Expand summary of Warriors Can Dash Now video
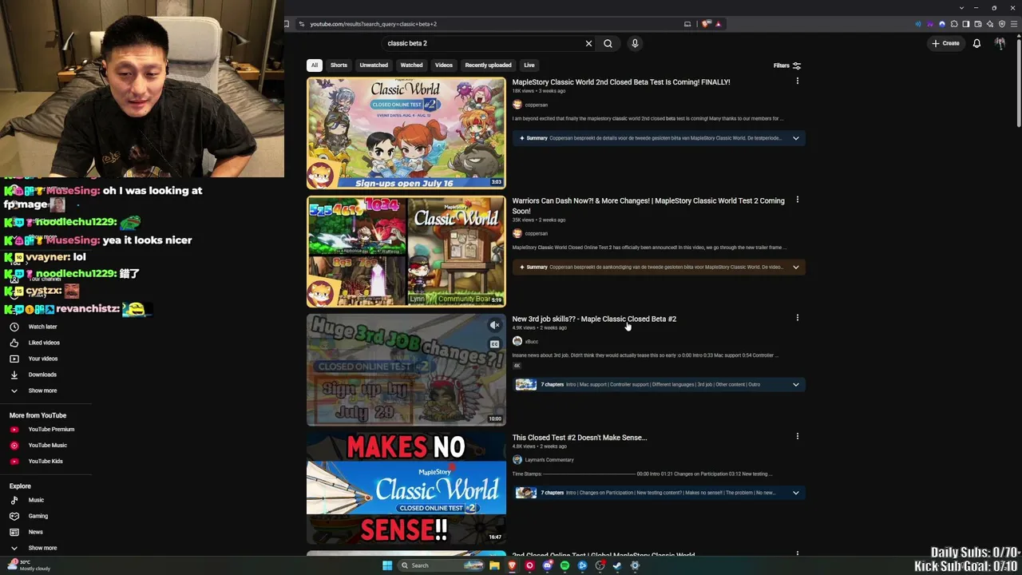 (x=795, y=267)
